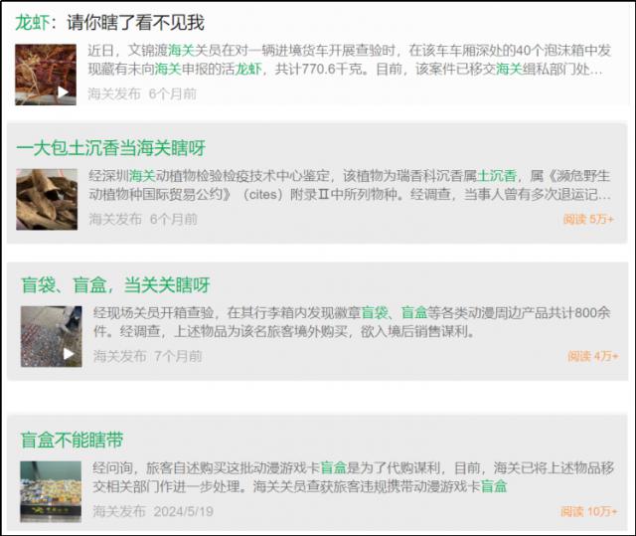Play the lobster video thumbnail
Image resolution: width=636 pixels, height=536 pixels.
(x=46, y=75)
